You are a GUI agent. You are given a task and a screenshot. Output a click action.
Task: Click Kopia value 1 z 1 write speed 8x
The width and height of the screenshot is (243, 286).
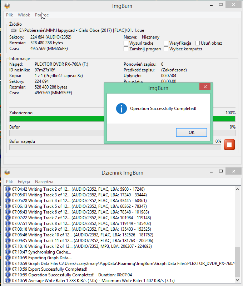pos(59,75)
